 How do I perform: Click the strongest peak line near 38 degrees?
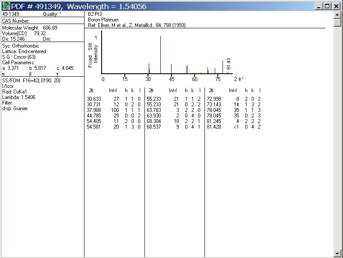(160, 55)
